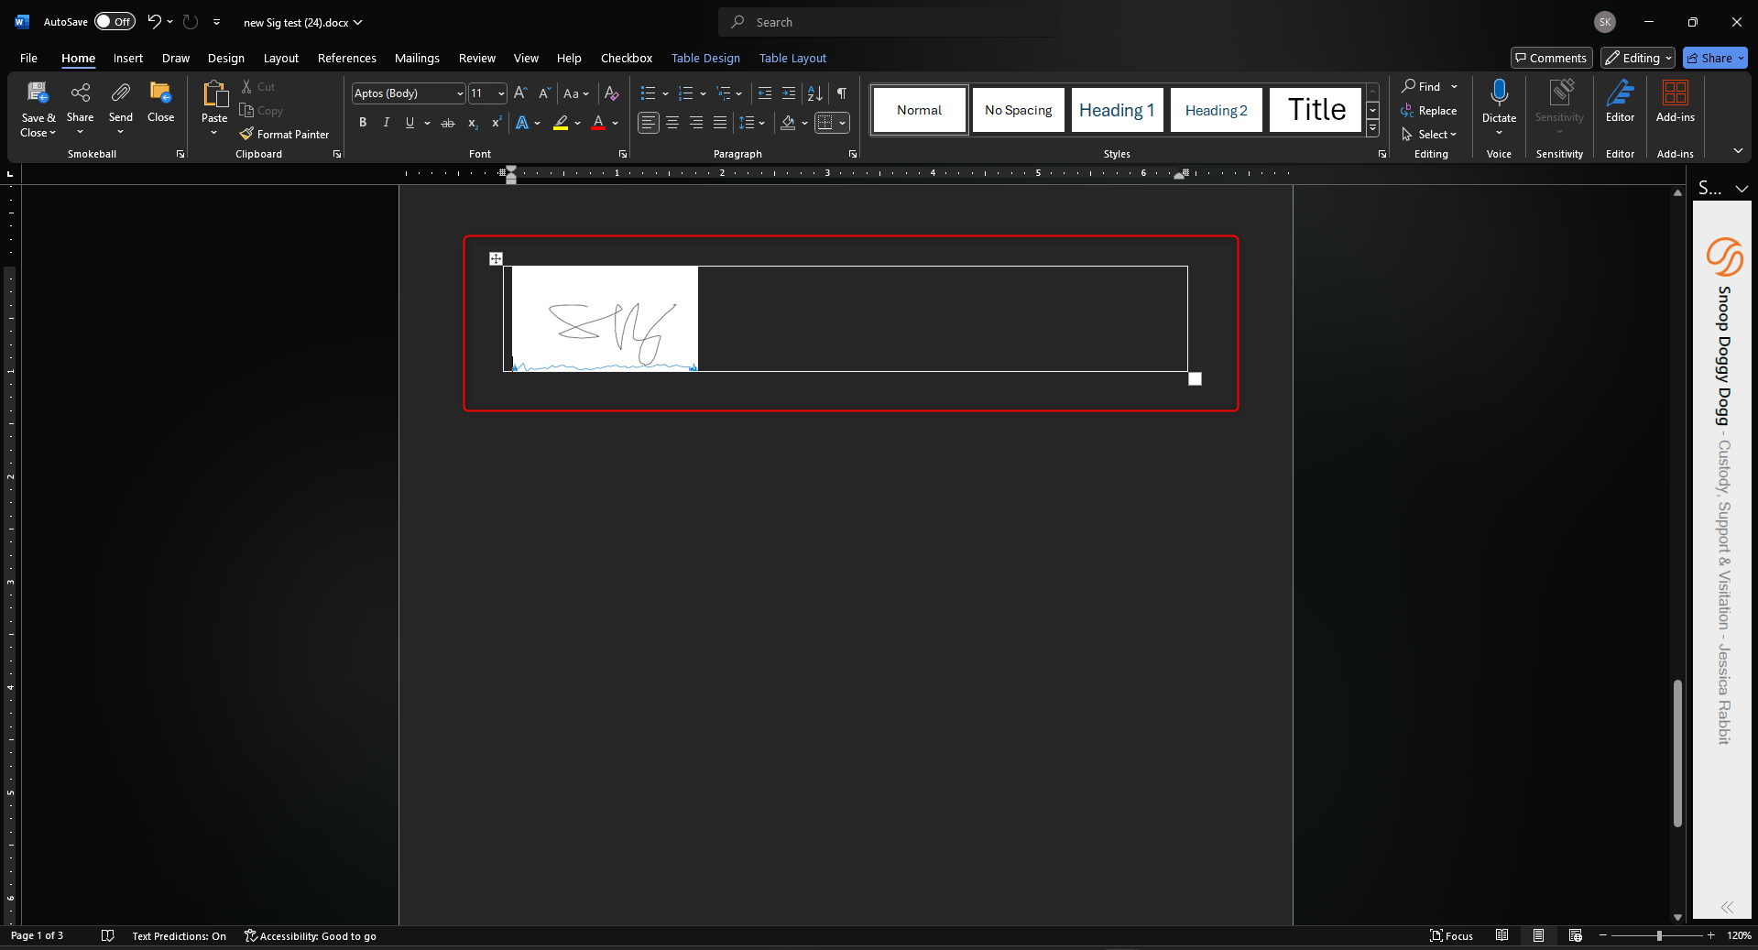The height and width of the screenshot is (950, 1758).
Task: Click the table move handle icon
Action: click(496, 259)
